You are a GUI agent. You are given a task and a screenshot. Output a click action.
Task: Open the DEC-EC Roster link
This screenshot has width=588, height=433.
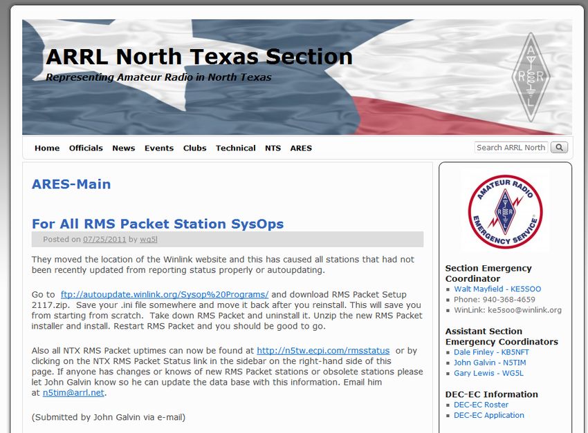click(x=481, y=405)
